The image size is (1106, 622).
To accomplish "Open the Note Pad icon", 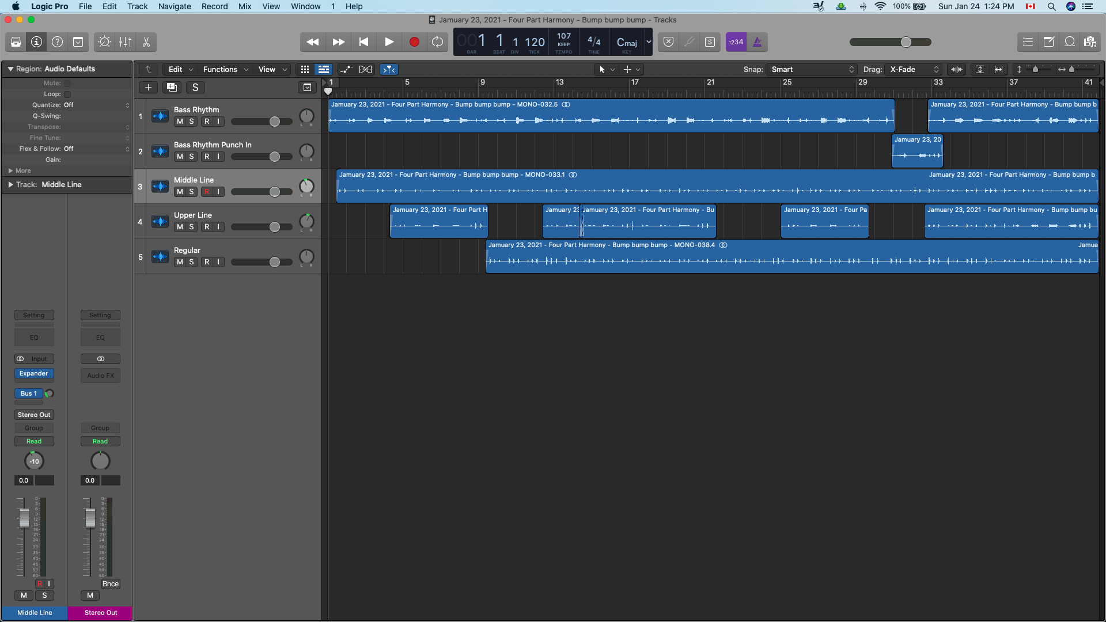I will pos(1049,42).
